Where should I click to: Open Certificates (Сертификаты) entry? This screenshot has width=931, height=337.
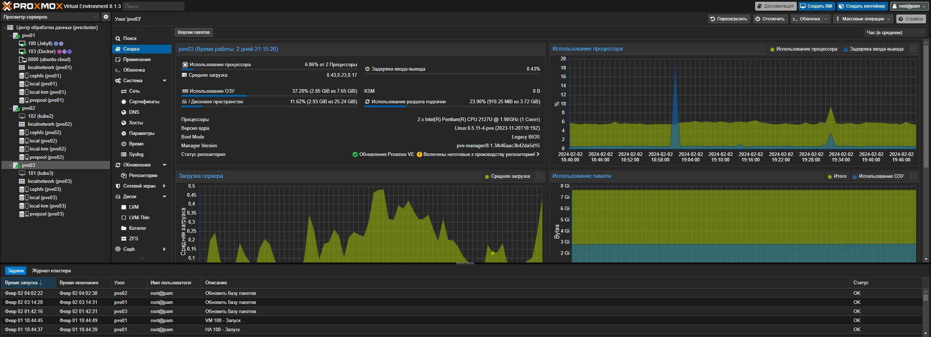click(142, 102)
